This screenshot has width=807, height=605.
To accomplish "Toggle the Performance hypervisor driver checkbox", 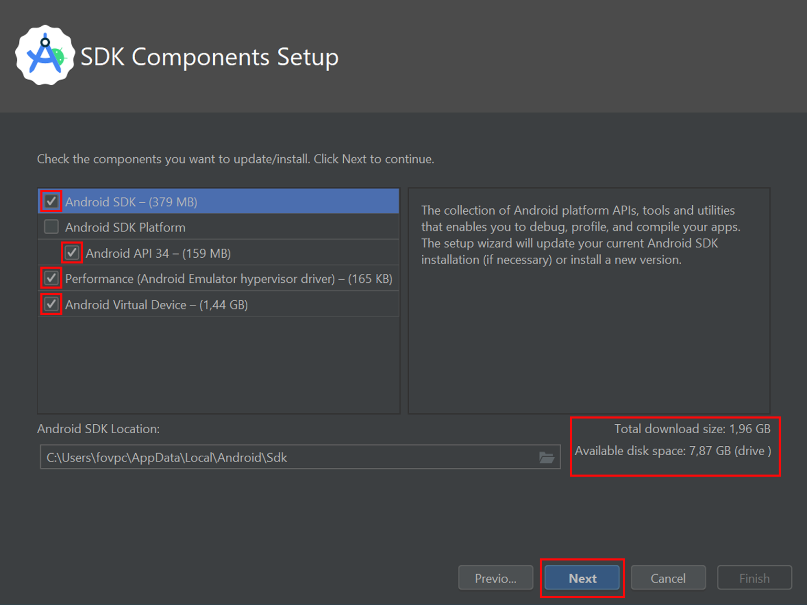I will pyautogui.click(x=51, y=278).
